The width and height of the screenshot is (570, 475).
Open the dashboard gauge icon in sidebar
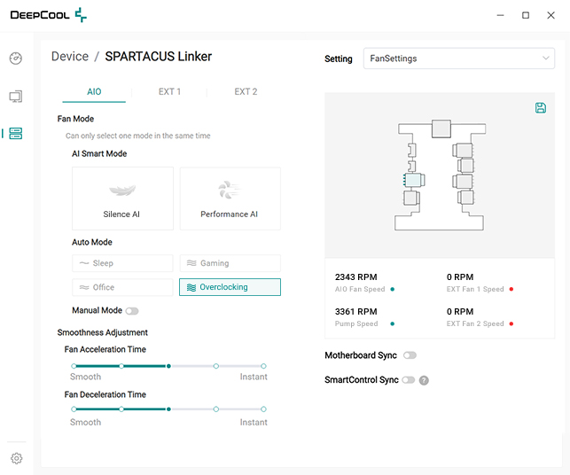pos(16,58)
